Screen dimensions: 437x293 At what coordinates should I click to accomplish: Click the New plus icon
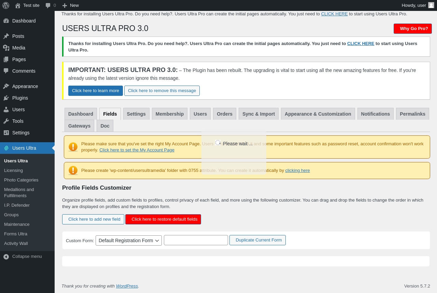coord(65,5)
